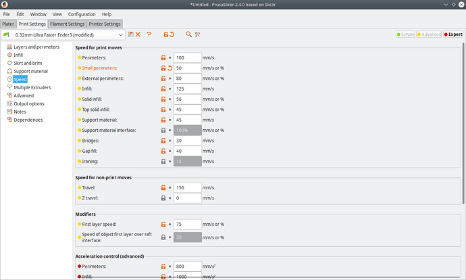Click the unlock icon beside Infill speed

(163, 89)
